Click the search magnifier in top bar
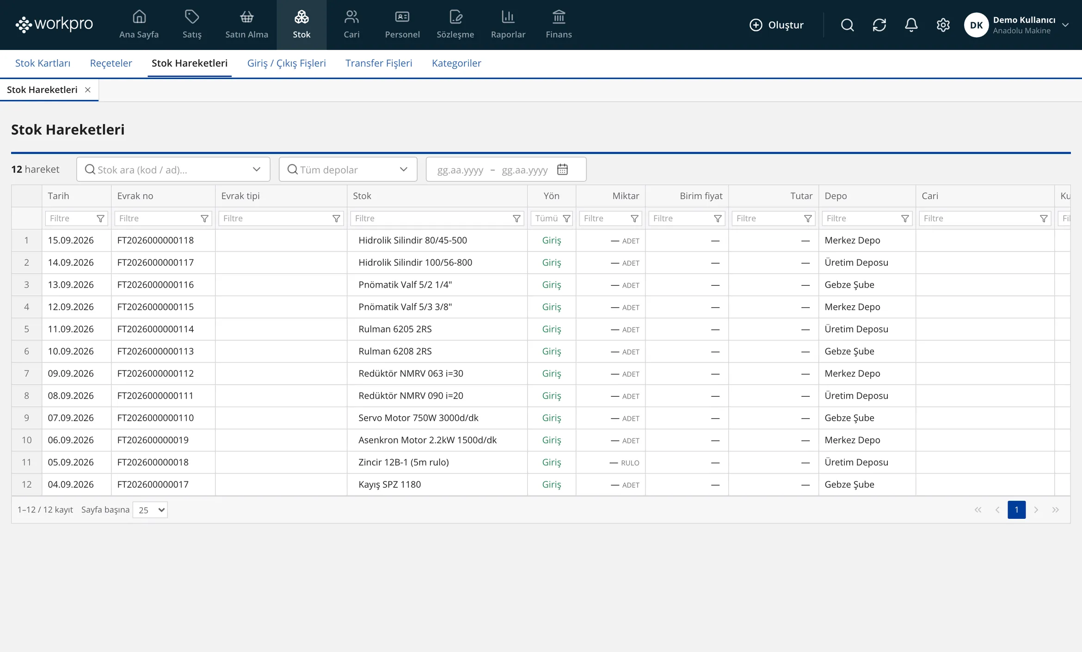Screen dimensions: 1082x652 coord(847,25)
